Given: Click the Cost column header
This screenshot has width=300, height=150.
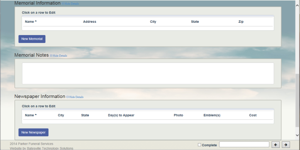Looking at the screenshot, I should [x=253, y=115].
